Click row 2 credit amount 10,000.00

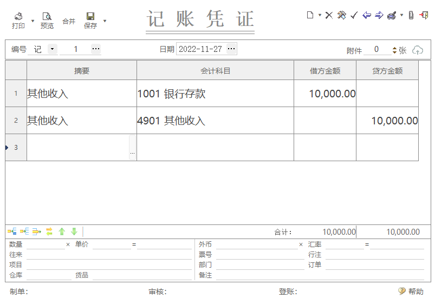(387, 121)
